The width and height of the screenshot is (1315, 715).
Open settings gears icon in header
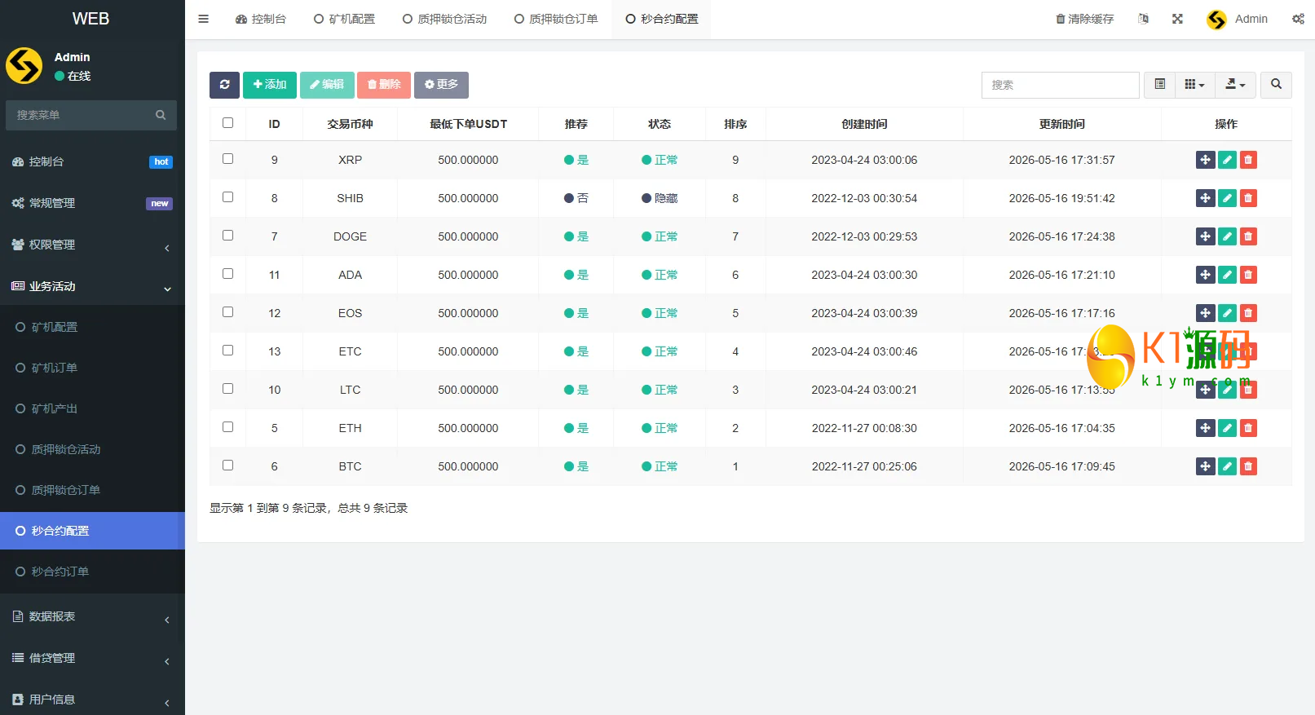(1298, 19)
